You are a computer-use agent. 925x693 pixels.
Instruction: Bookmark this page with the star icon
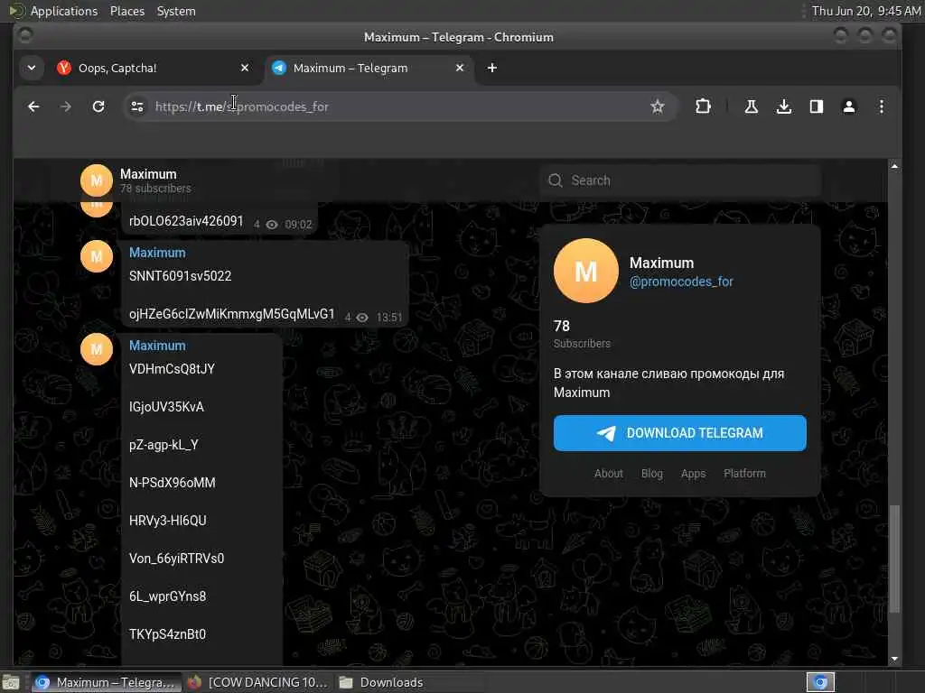coord(658,106)
